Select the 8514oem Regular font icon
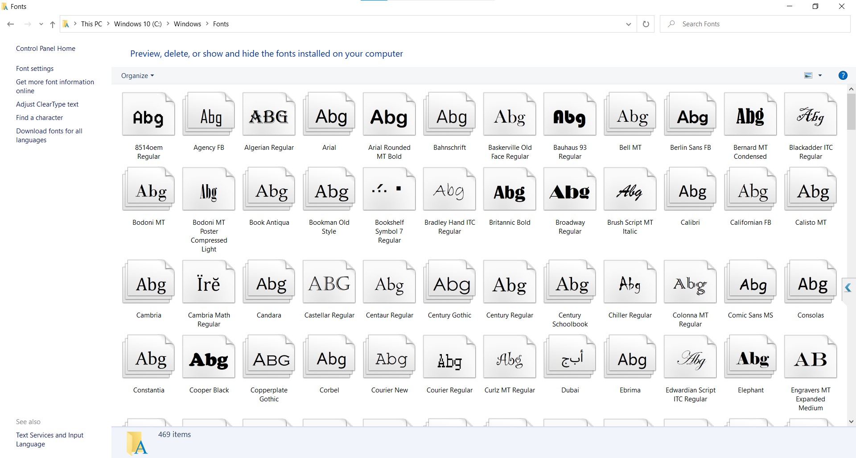The image size is (856, 458). tap(148, 114)
